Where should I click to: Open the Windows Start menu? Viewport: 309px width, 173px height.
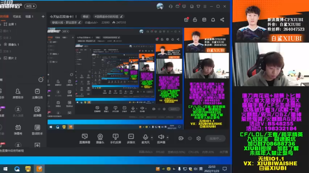coord(5,169)
